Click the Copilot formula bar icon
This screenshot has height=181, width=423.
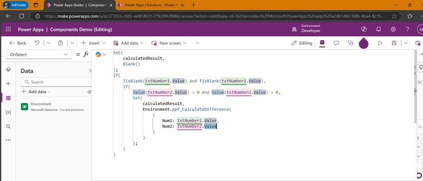point(98,55)
